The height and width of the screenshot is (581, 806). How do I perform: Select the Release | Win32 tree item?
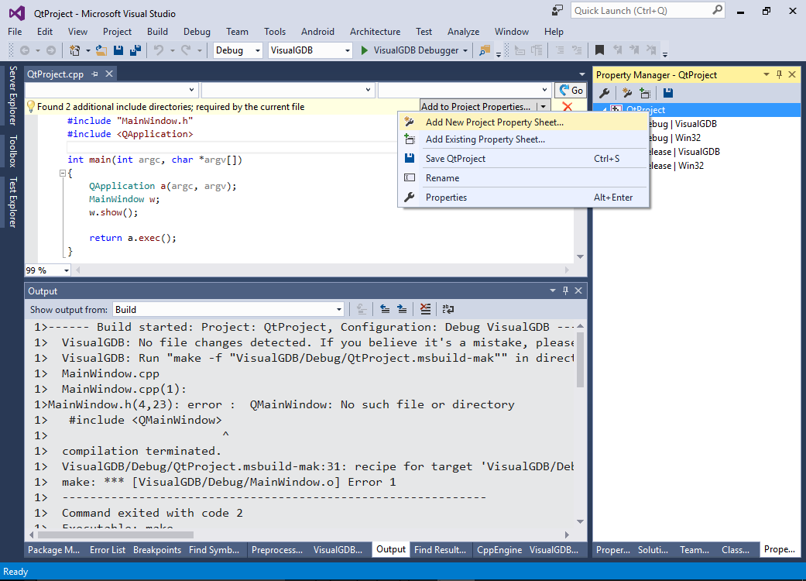pyautogui.click(x=675, y=166)
